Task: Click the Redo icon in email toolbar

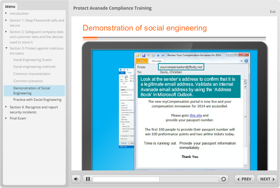Action: (x=153, y=55)
